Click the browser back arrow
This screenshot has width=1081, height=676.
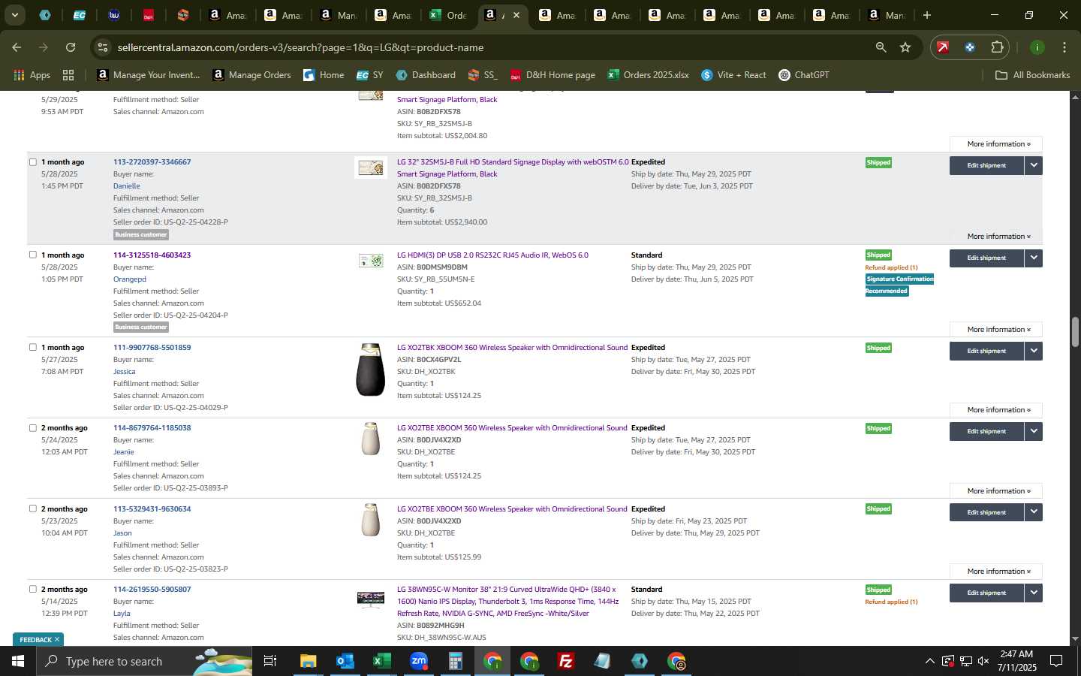point(17,47)
